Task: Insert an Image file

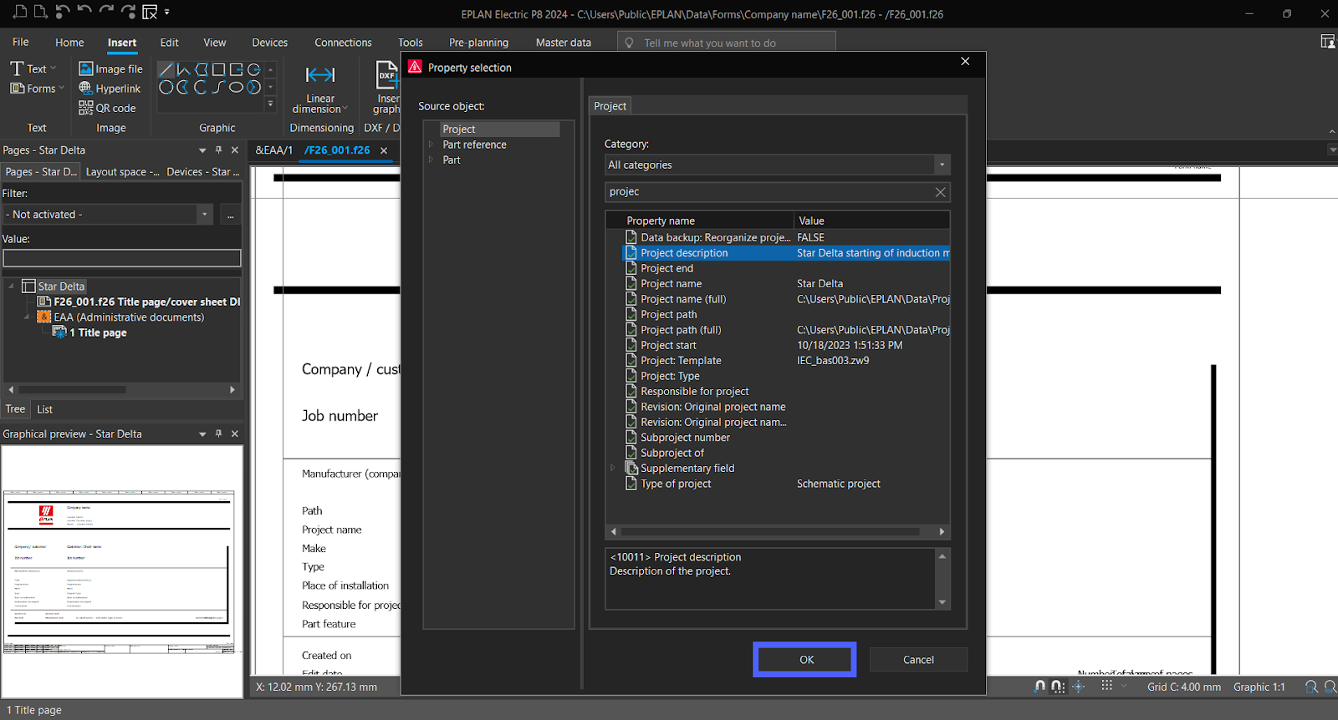Action: (x=110, y=68)
